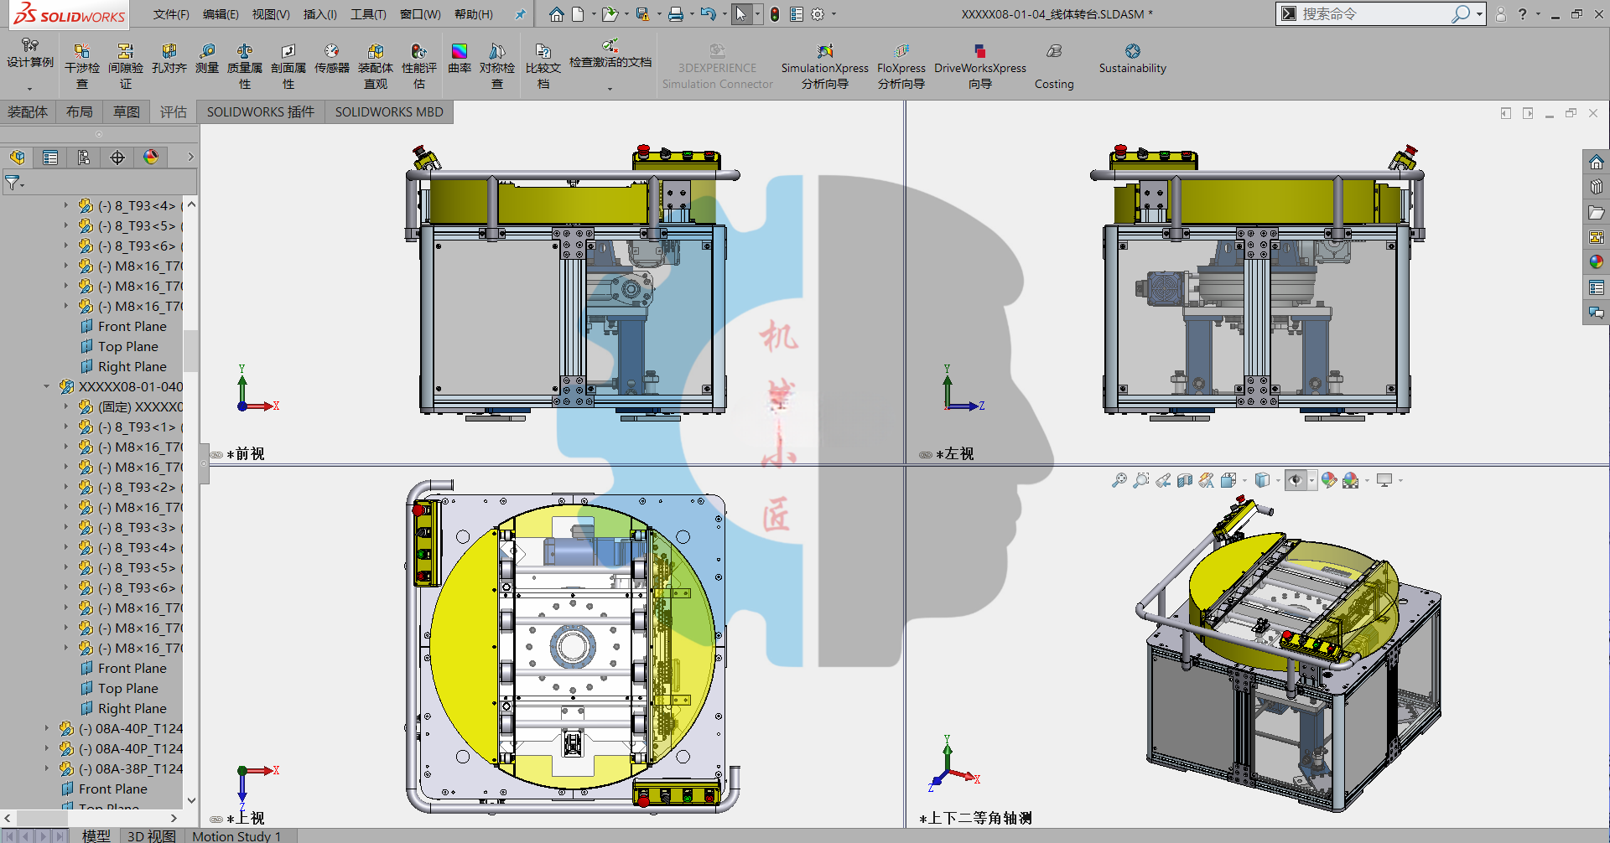Image resolution: width=1610 pixels, height=843 pixels.
Task: Switch to the PropertyManager panel tab
Action: (x=50, y=158)
